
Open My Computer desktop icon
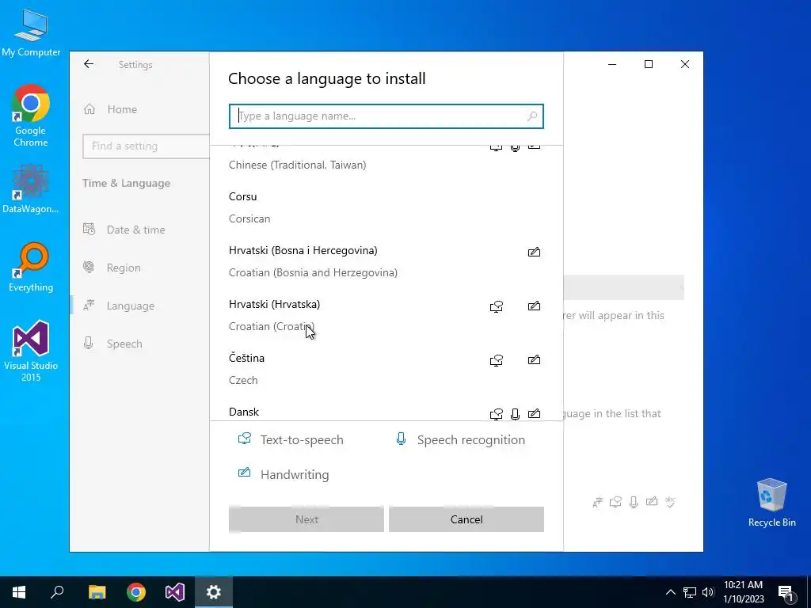pos(31,32)
